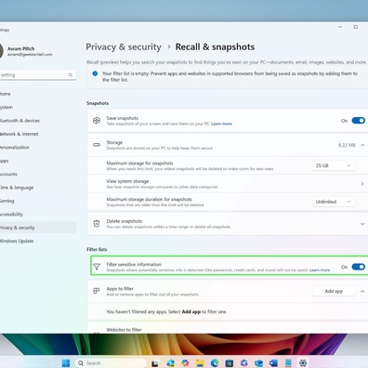Open Outlook from the taskbar
Viewport: 368px width, 368px height.
(x=258, y=363)
